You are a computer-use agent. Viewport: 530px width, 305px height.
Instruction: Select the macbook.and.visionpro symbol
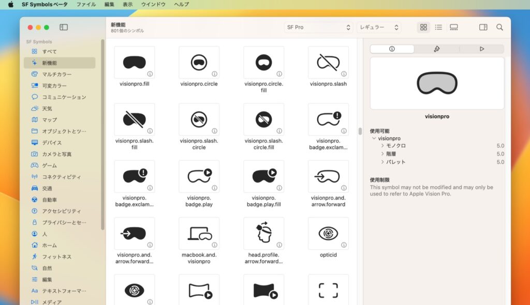coord(199,233)
